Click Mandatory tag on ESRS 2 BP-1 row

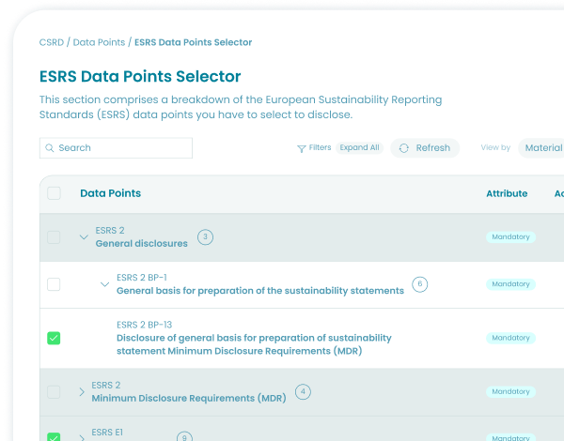(x=510, y=284)
